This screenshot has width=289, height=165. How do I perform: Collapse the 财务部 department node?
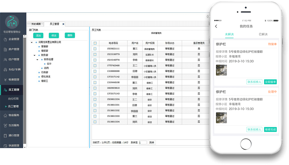coord(34,55)
